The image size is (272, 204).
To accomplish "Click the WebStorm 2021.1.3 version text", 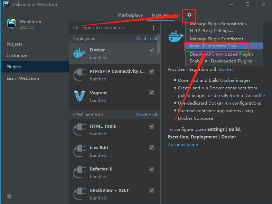I will [x=27, y=27].
